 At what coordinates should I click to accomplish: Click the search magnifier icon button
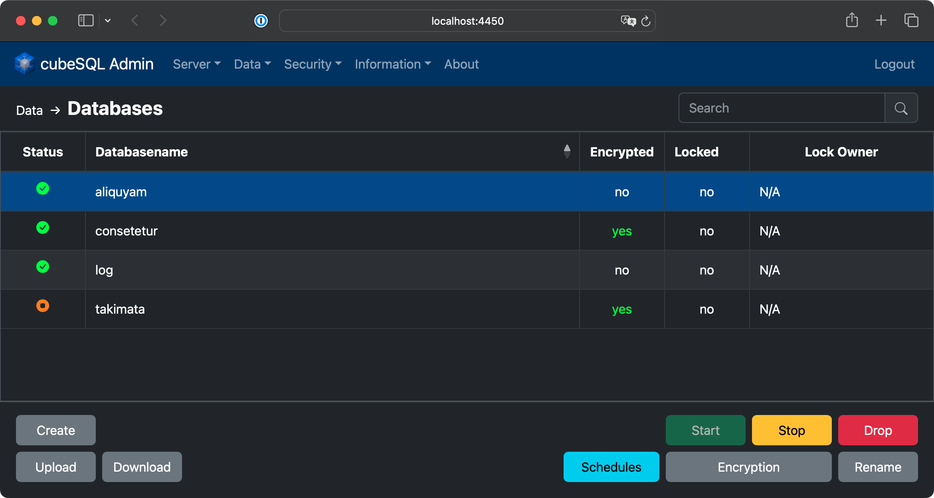coord(901,108)
